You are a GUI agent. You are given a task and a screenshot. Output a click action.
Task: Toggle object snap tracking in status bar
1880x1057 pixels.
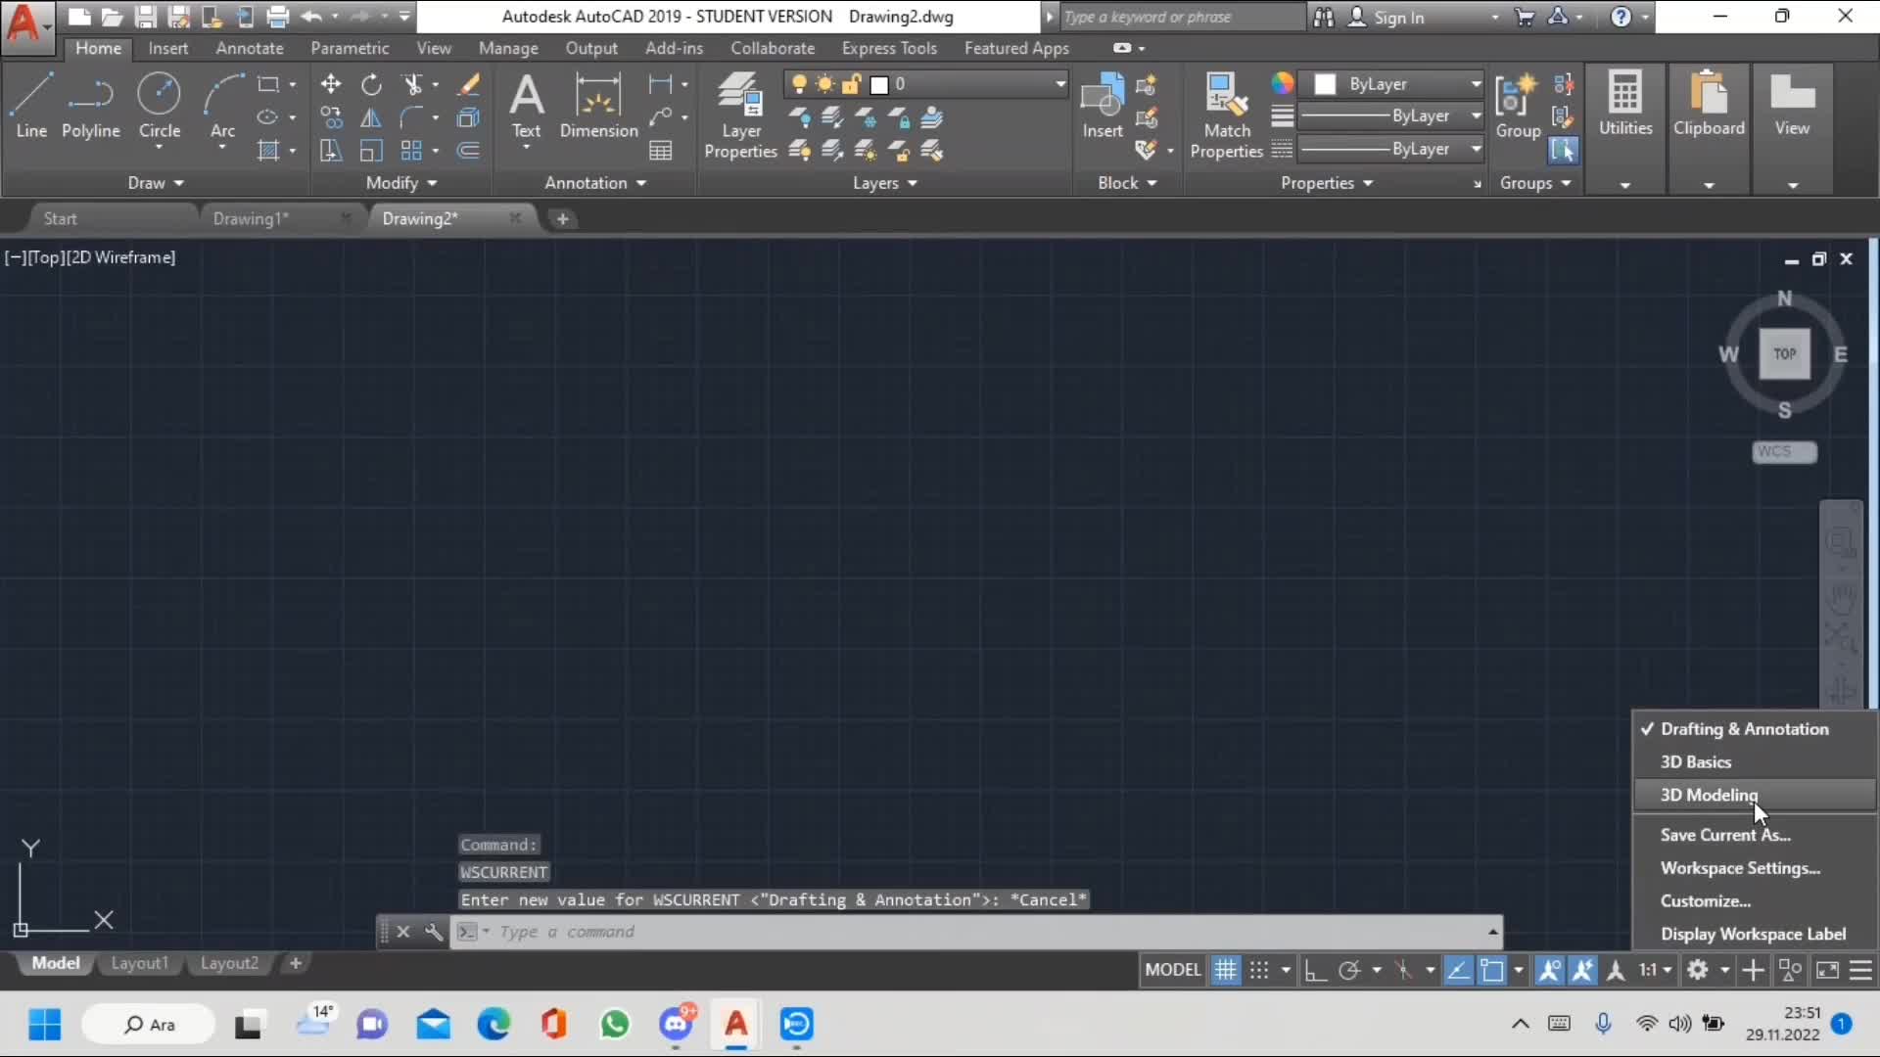point(1458,970)
